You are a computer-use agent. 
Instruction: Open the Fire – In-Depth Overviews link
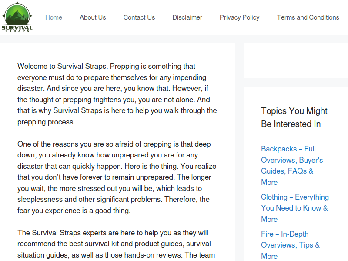click(290, 245)
